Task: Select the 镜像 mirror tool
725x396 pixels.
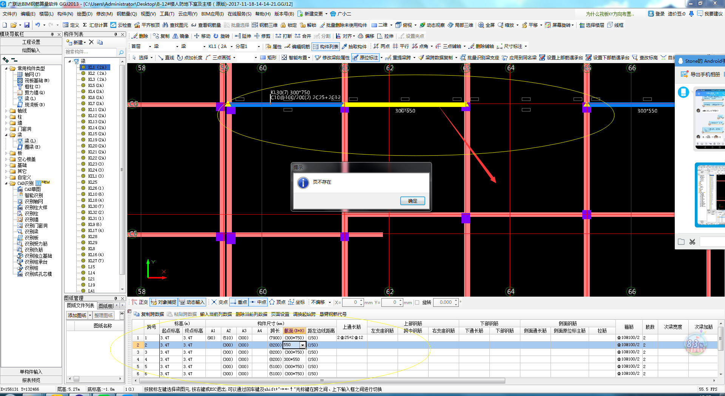Action: [x=181, y=36]
